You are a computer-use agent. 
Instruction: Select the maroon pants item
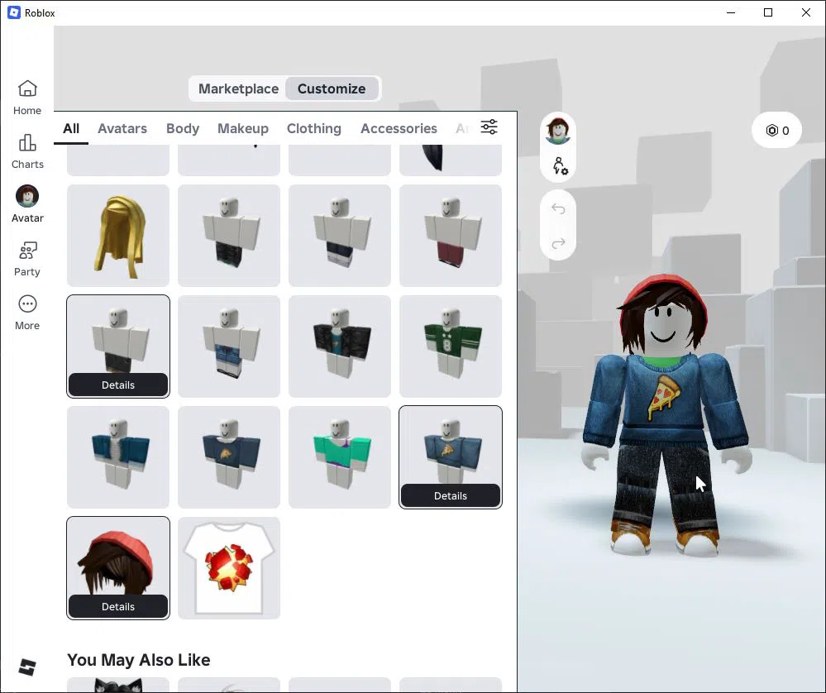pos(451,236)
